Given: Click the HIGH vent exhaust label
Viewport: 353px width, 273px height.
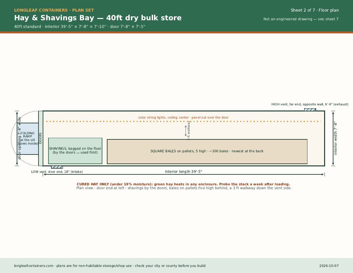Looking at the screenshot, I should click(x=310, y=104).
